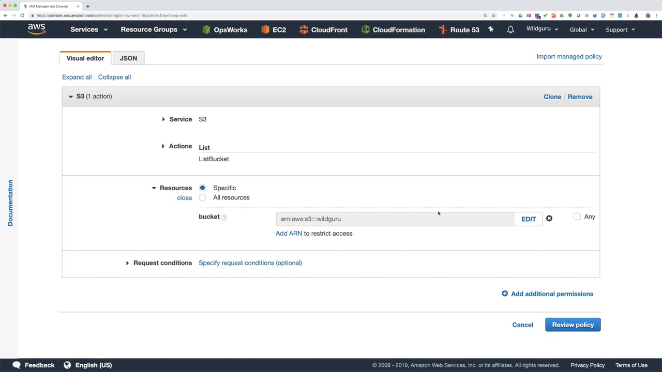Select the All resources radio button
The width and height of the screenshot is (662, 372).
pyautogui.click(x=202, y=197)
